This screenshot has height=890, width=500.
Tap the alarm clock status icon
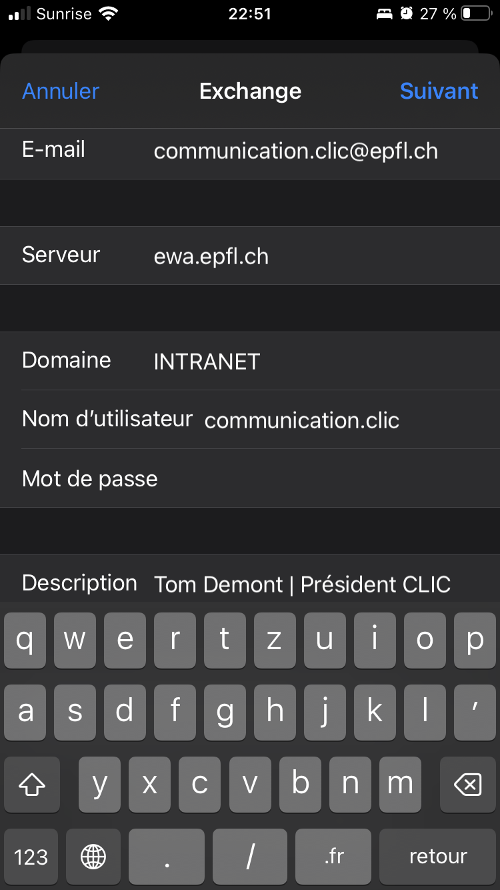click(x=406, y=13)
